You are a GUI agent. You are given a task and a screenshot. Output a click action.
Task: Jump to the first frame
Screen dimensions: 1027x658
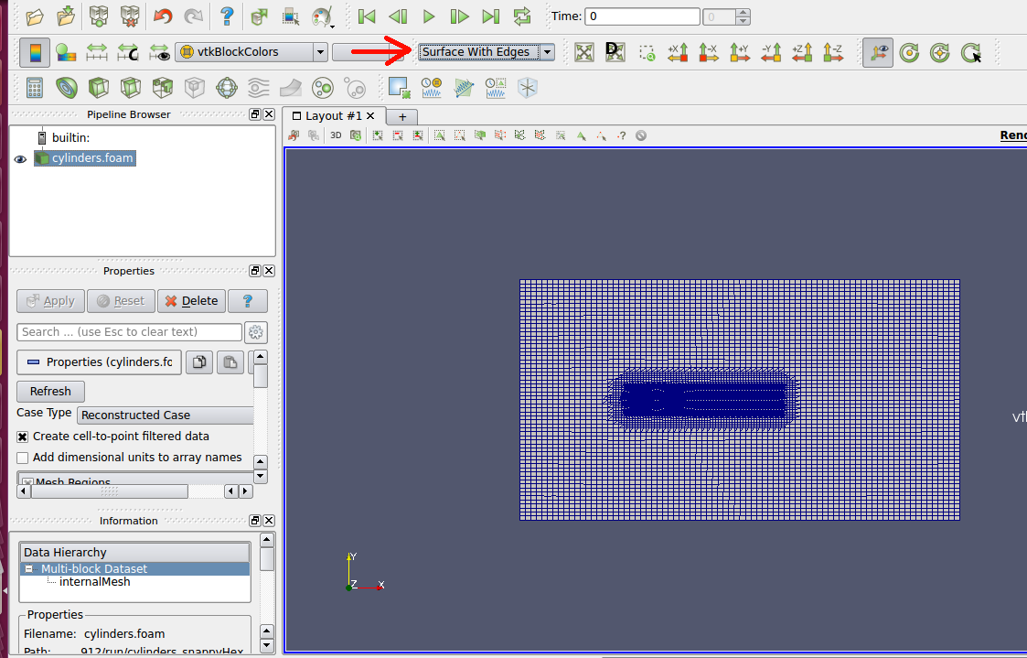[367, 16]
